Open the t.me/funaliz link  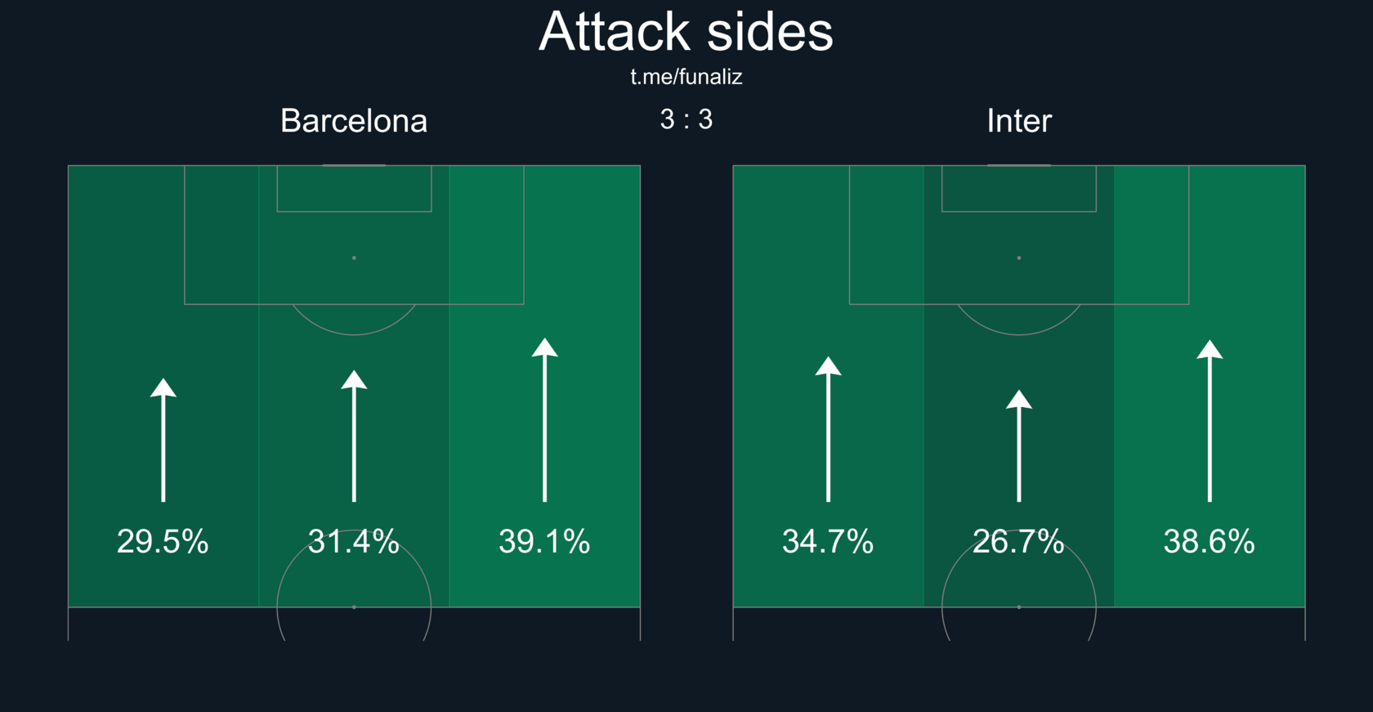click(x=686, y=77)
